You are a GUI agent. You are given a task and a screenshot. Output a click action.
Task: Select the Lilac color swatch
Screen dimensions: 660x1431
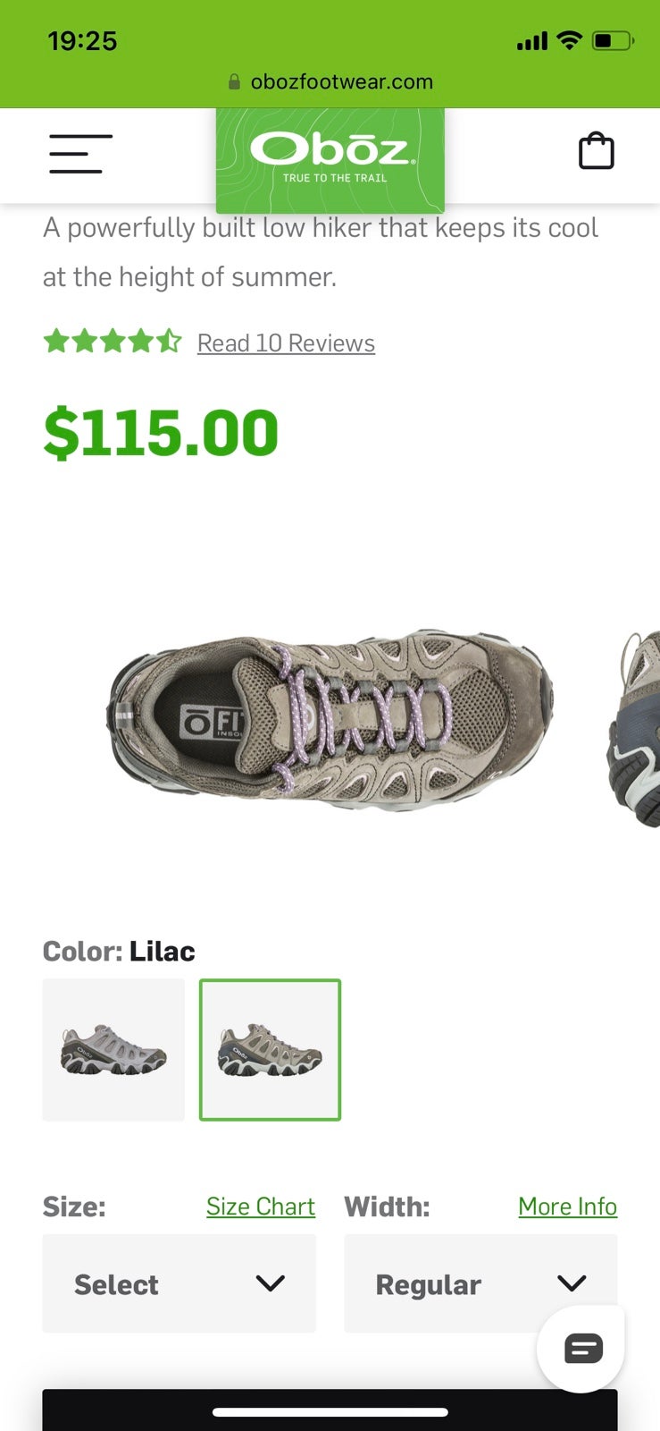tap(270, 1050)
